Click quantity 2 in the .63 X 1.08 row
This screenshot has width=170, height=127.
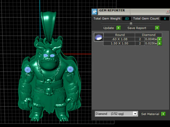[140, 39]
